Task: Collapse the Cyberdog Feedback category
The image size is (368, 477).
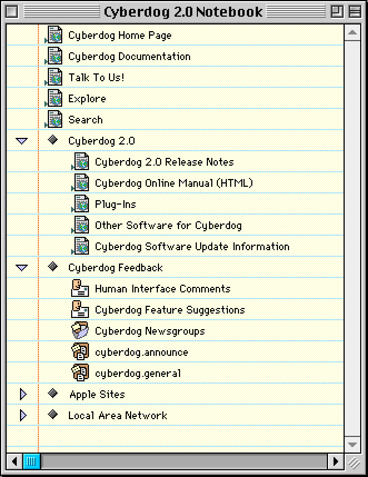Action: click(22, 268)
